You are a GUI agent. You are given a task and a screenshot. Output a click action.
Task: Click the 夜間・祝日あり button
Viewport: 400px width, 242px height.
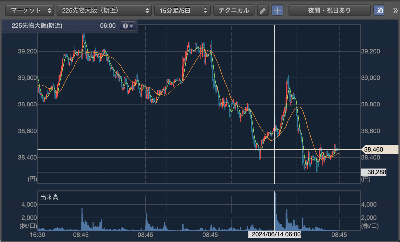[329, 10]
